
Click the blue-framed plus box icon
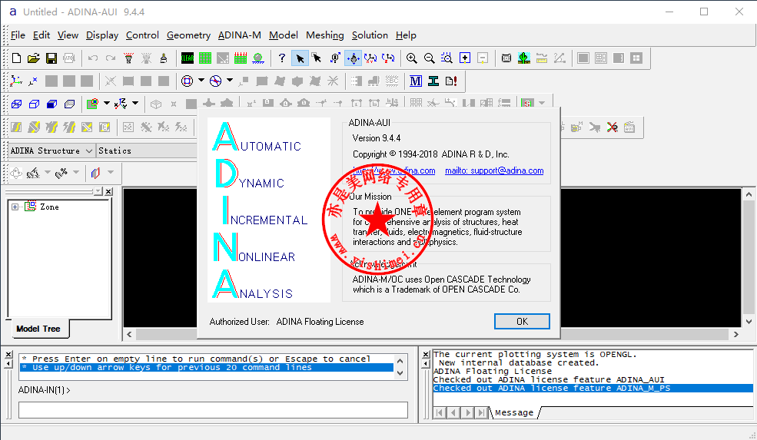[x=465, y=58]
